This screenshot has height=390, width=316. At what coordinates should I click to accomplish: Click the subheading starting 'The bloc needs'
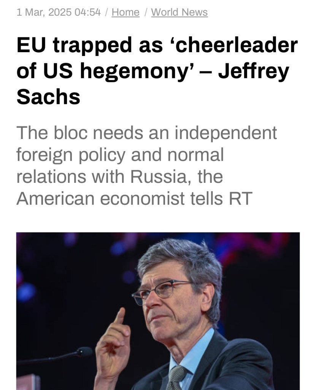[146, 165]
